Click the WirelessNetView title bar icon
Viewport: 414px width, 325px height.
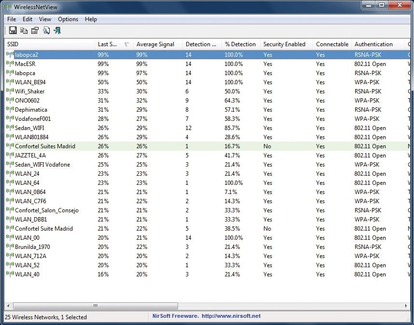pyautogui.click(x=8, y=7)
